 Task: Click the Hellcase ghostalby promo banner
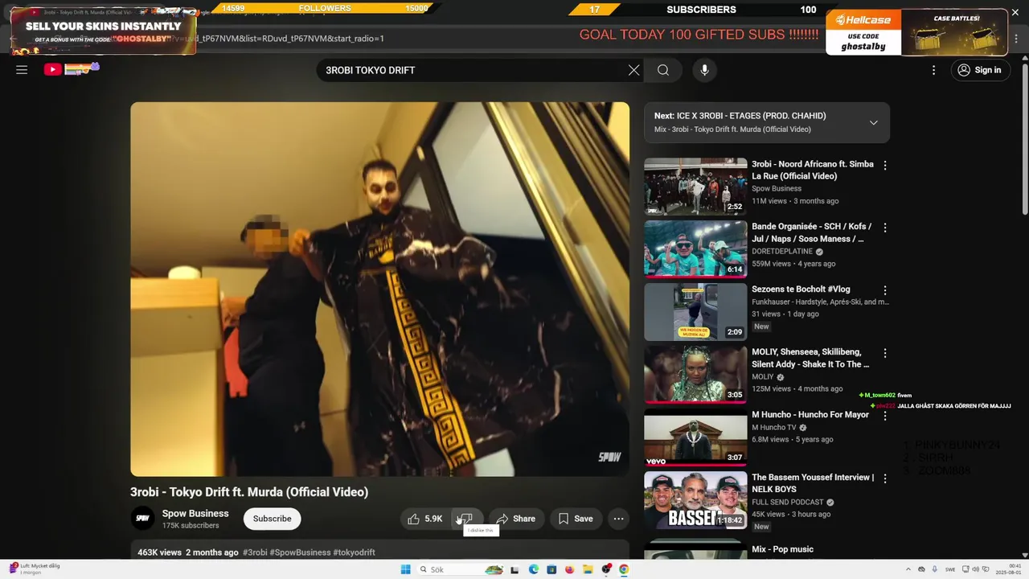(x=916, y=32)
